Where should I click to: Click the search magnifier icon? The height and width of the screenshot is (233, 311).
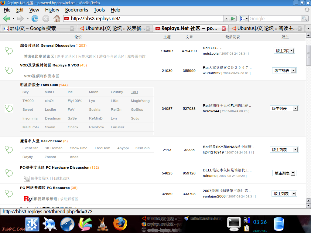pyautogui.click(x=304, y=19)
